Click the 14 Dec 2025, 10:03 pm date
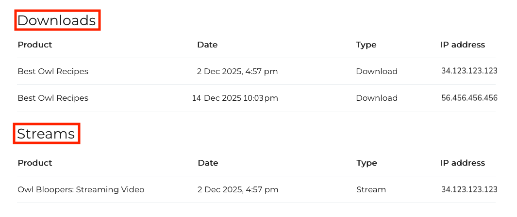This screenshot has height=217, width=517. point(235,98)
